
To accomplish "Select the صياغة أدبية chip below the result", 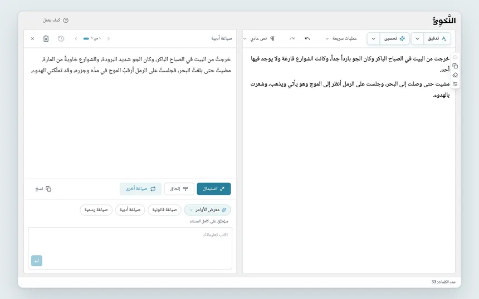I will [130, 210].
